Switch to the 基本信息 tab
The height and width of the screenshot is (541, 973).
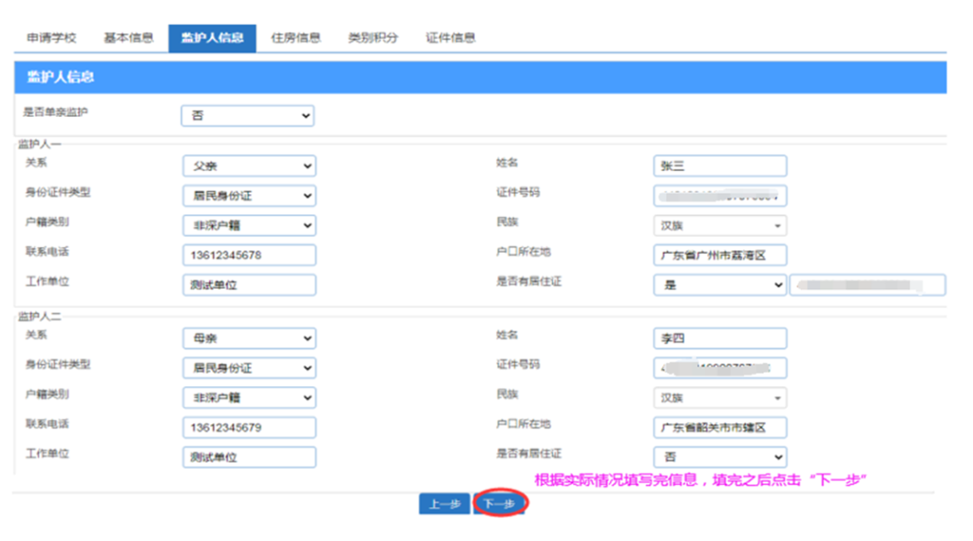click(x=132, y=37)
